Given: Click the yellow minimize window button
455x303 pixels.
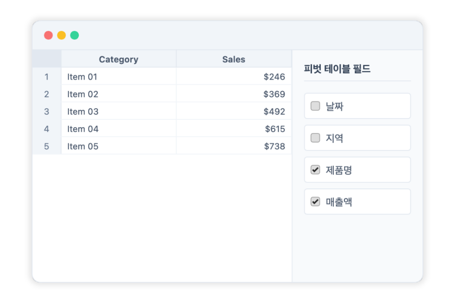Looking at the screenshot, I should click(x=61, y=35).
